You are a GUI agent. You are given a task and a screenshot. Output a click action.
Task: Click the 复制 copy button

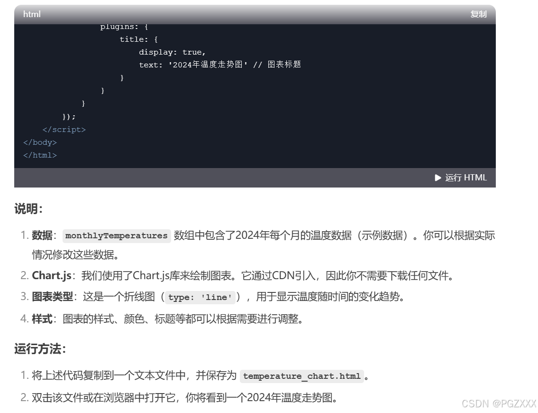(x=478, y=14)
